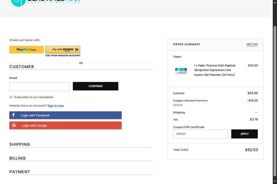
Task: Pay with the PayPal Pagar button
Action: tap(26, 50)
